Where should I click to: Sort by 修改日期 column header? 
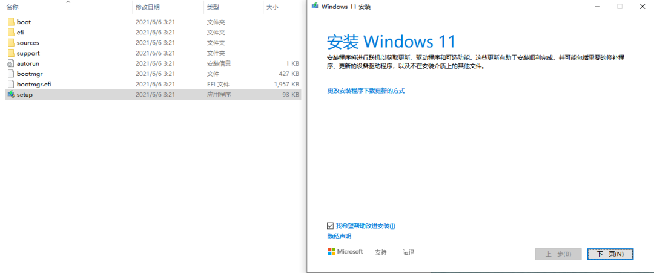click(x=148, y=7)
